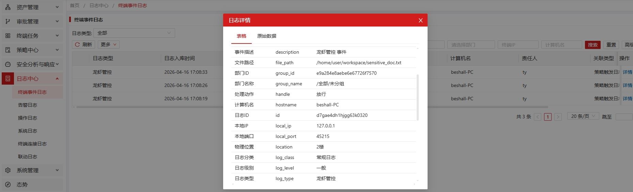Image resolution: width=633 pixels, height=192 pixels.
Task: Click the 态势 compass icon
Action: [x=8, y=185]
